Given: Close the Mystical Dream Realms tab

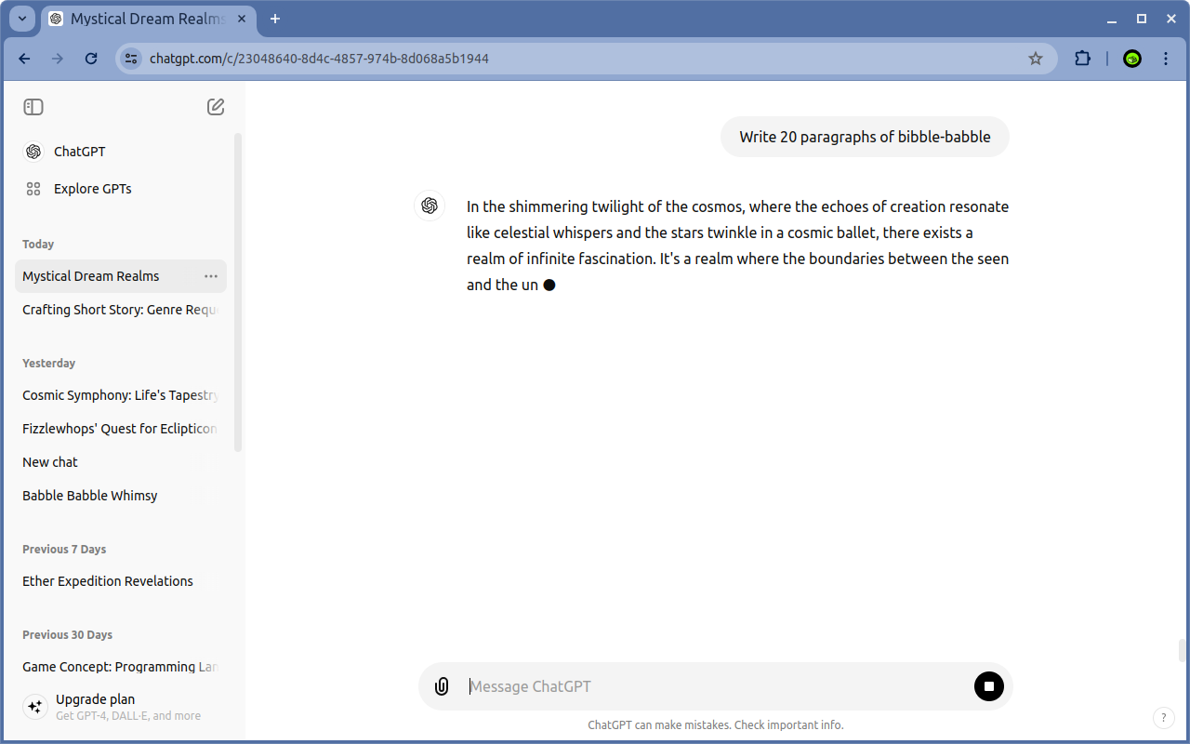Looking at the screenshot, I should pos(242,19).
